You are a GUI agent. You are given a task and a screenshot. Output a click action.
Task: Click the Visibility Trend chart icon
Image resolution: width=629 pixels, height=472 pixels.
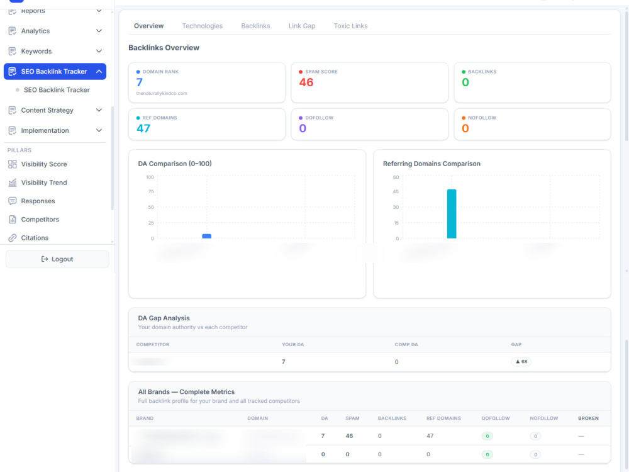tap(13, 183)
